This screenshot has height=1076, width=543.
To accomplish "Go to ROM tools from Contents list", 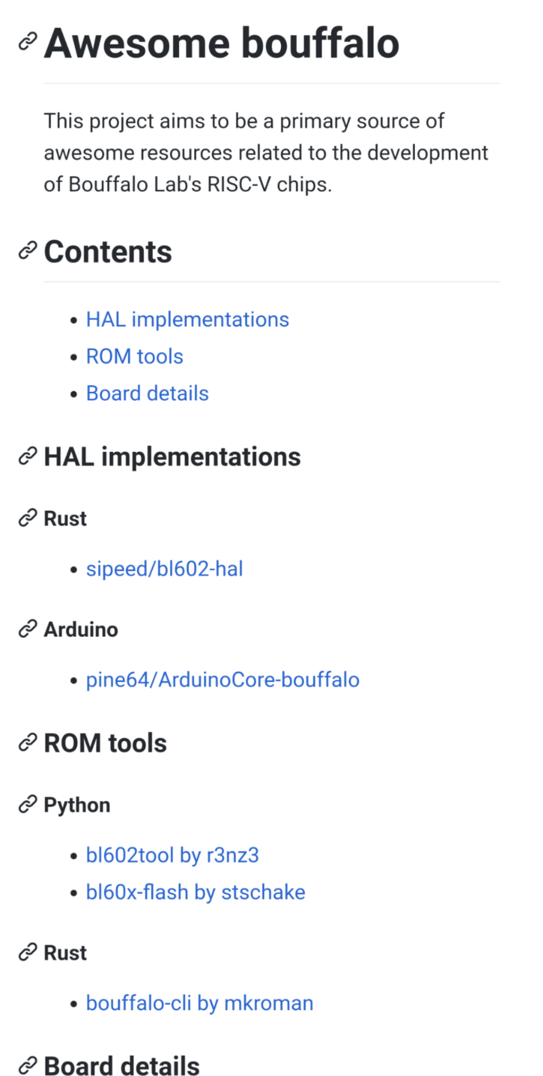I will 134,357.
